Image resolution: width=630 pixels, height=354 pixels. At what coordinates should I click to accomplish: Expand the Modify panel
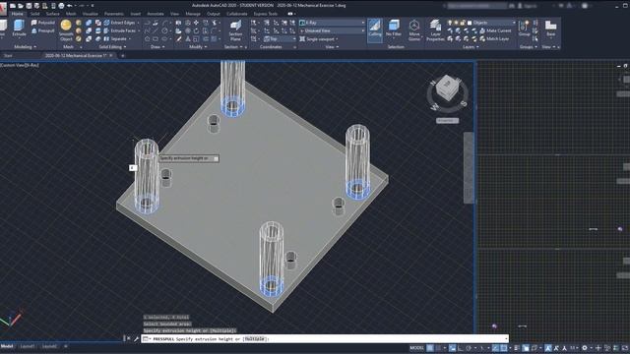coord(198,47)
